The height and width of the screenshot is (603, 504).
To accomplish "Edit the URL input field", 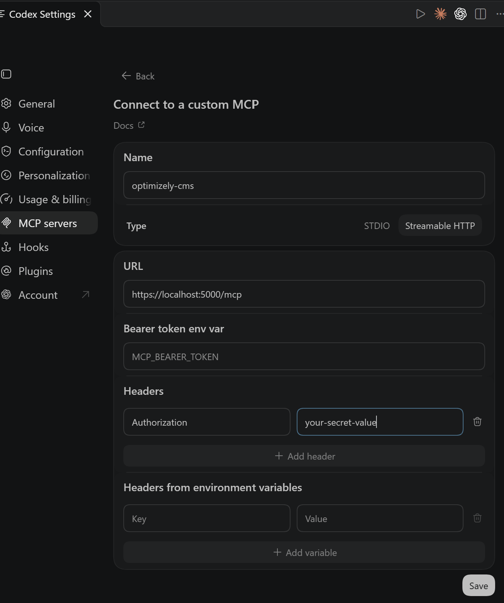I will 304,294.
